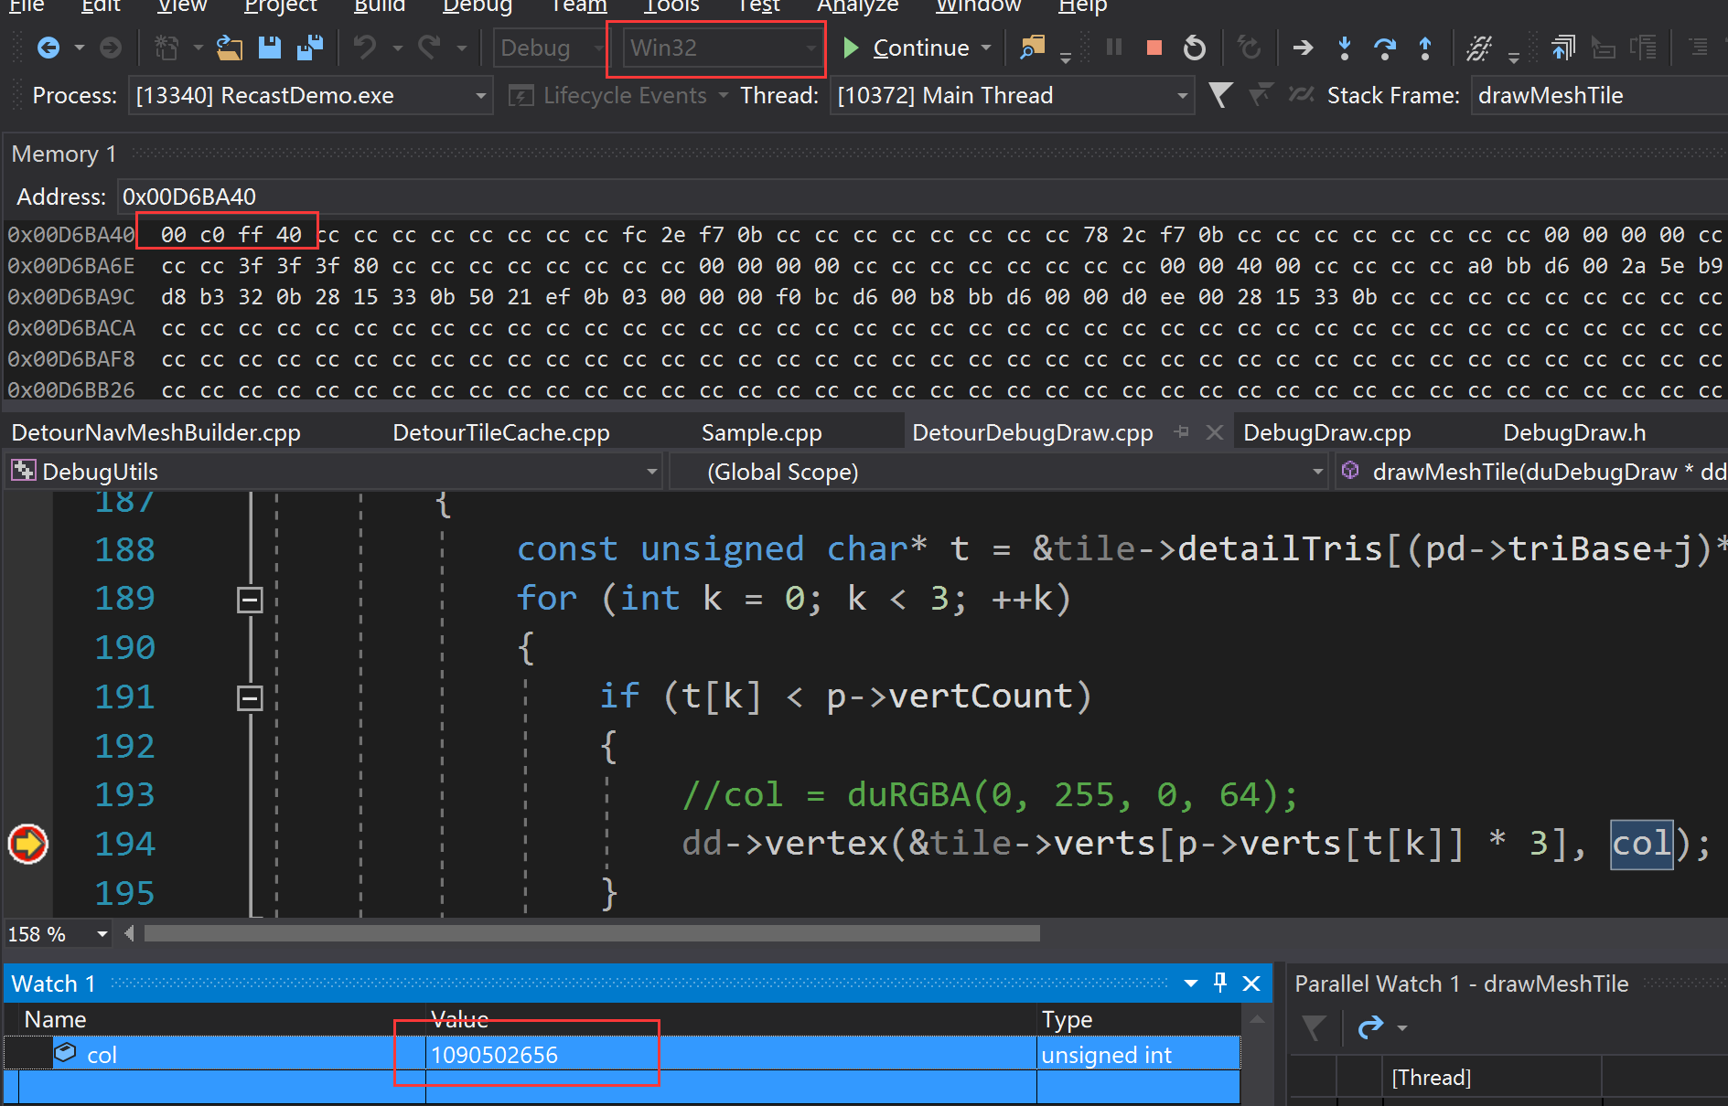
Task: Switch to the DetourNavMeshBuilder.cpp tab
Action: point(156,432)
